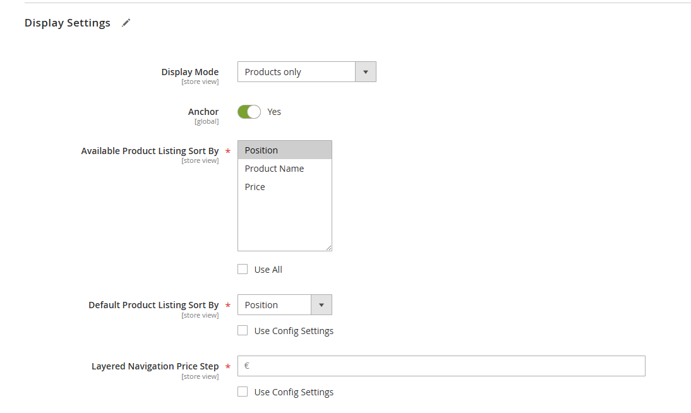Screen dimensions: 691x413
Task: Click the Layered Navigation Price Step label
Action: pos(155,366)
